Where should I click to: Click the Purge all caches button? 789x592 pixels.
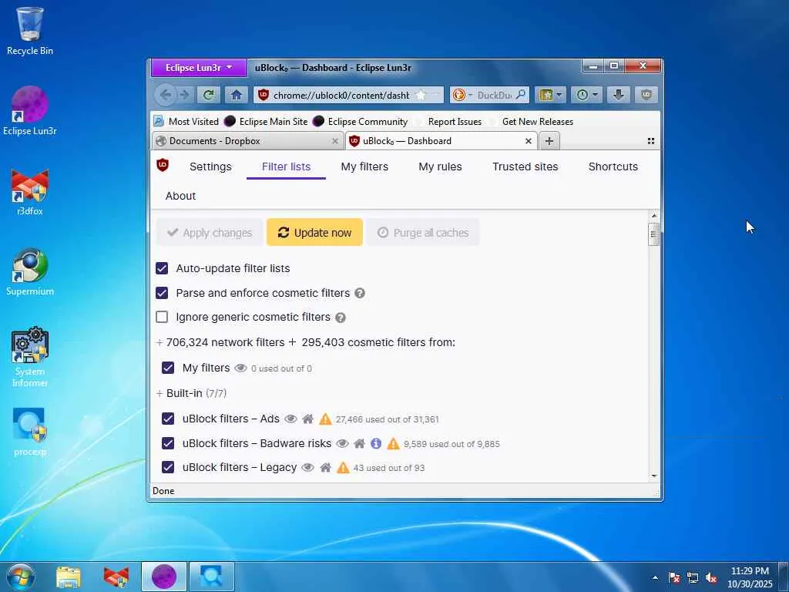click(x=423, y=233)
